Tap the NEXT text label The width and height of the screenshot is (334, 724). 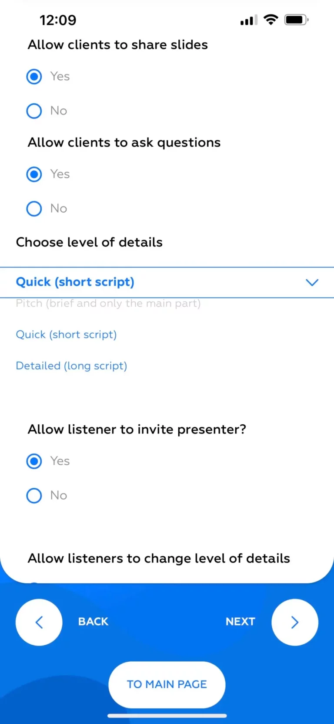pos(240,622)
